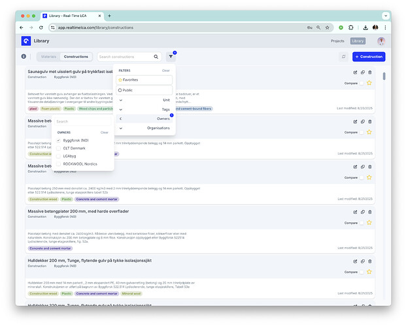Delete the Hulldekker 200 mm construction

click(x=370, y=261)
